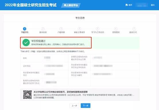Click the 考生信息 section heading
The height and width of the screenshot is (110, 159).
(x=80, y=18)
